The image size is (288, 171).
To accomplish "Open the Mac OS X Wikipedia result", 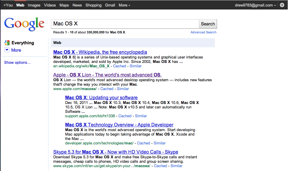I will point(100,52).
